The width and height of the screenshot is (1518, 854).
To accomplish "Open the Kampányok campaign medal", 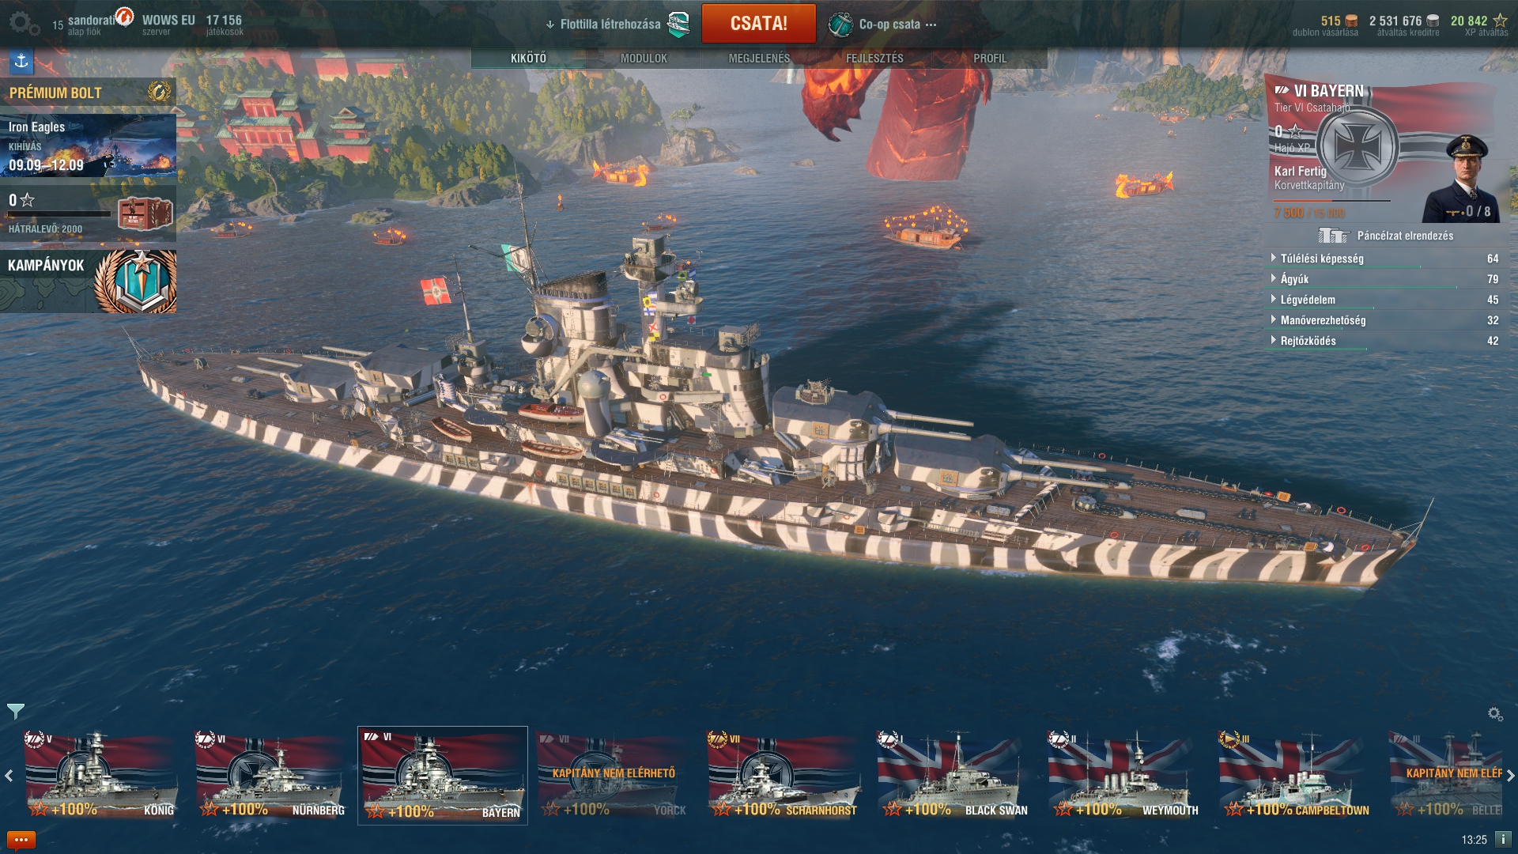I will [135, 282].
